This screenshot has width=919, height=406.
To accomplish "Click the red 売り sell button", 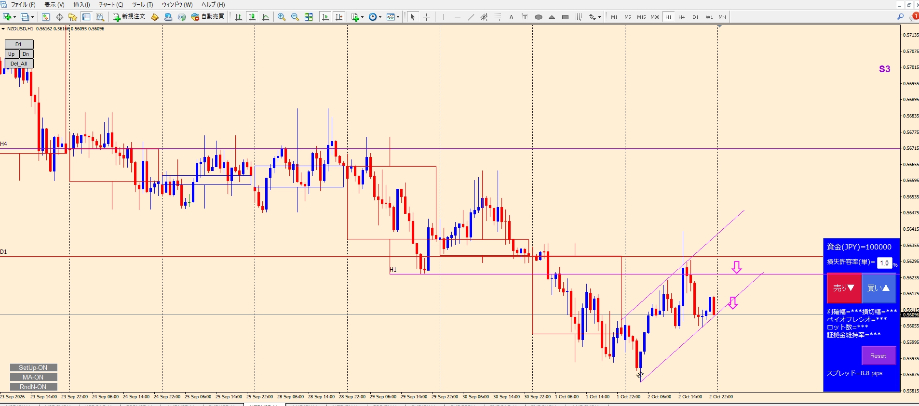I will click(x=844, y=288).
